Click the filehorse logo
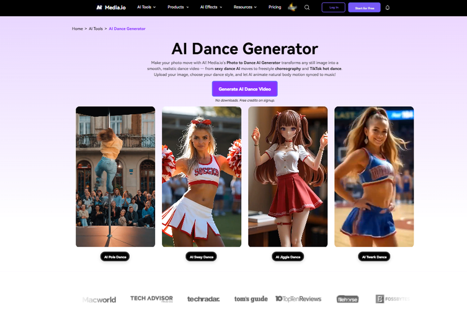The height and width of the screenshot is (310, 467). click(347, 299)
